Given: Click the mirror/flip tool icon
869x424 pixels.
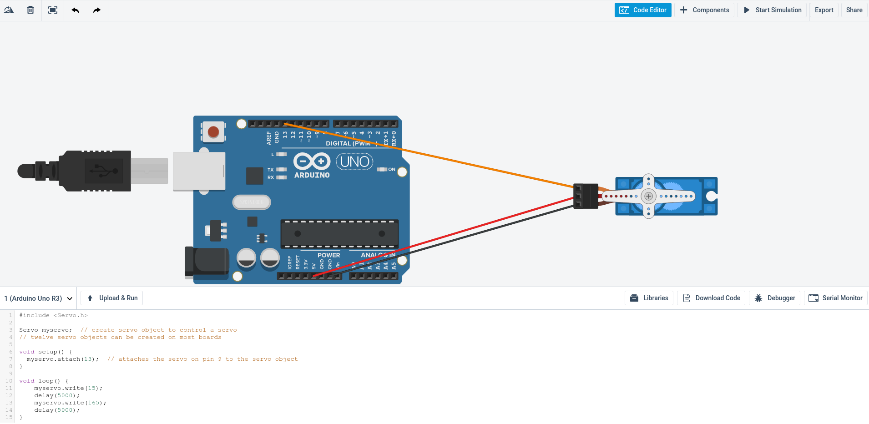Looking at the screenshot, I should (x=9, y=10).
